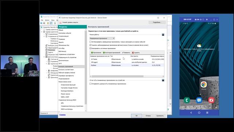234x132 pixels.
Task: Click the OK button
Action: click(136, 116)
